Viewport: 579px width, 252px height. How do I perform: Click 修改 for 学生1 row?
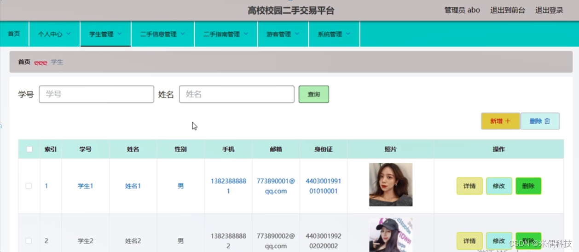499,186
